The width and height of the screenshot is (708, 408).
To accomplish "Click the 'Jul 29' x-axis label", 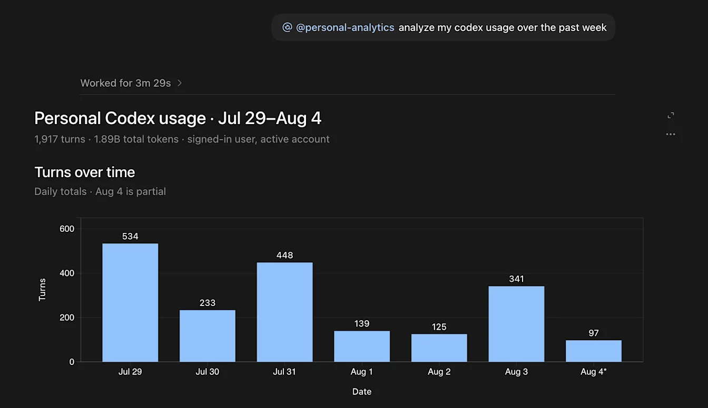I will pos(130,372).
